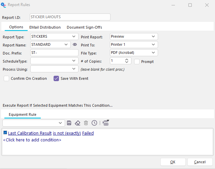Click the trash delete rule icon
The height and width of the screenshot is (169, 215).
click(86, 123)
